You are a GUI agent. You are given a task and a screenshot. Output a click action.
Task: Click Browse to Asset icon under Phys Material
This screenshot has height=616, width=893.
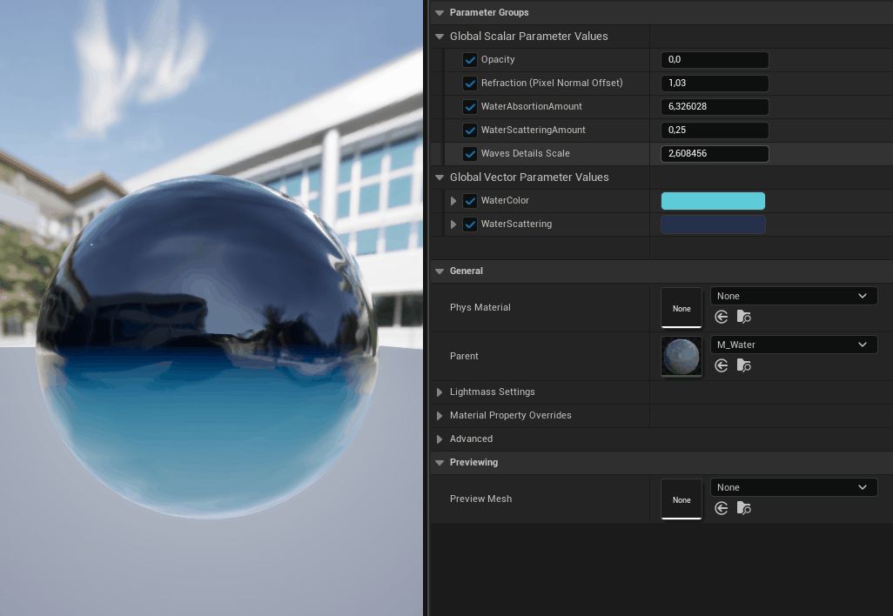tap(744, 317)
